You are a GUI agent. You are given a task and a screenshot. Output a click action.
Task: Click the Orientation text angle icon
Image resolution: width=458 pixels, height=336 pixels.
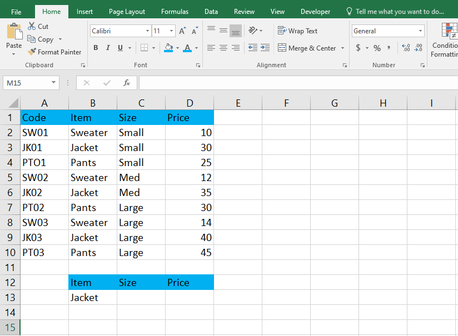[x=253, y=31]
